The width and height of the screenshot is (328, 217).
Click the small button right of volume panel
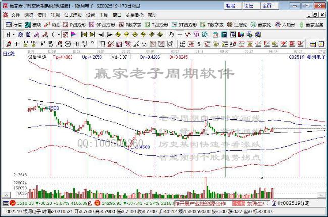click(322, 195)
